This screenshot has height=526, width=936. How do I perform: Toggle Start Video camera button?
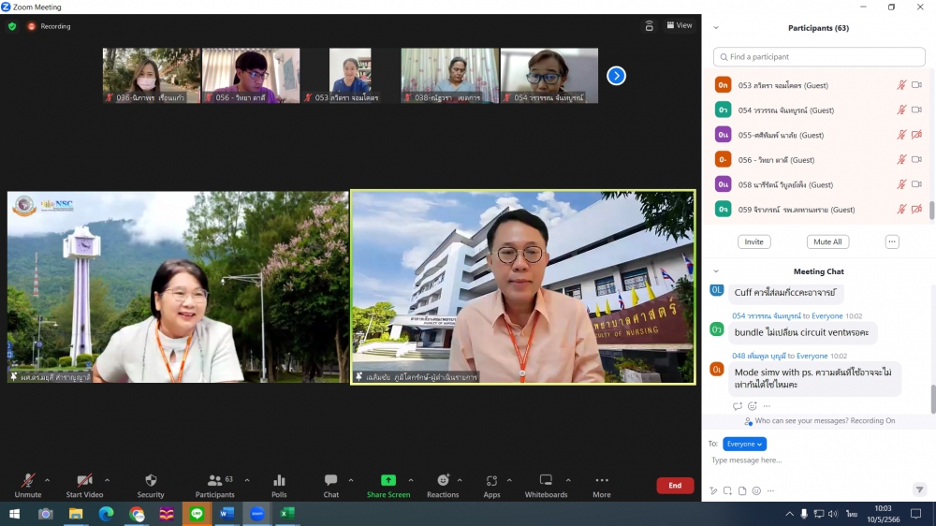84,484
